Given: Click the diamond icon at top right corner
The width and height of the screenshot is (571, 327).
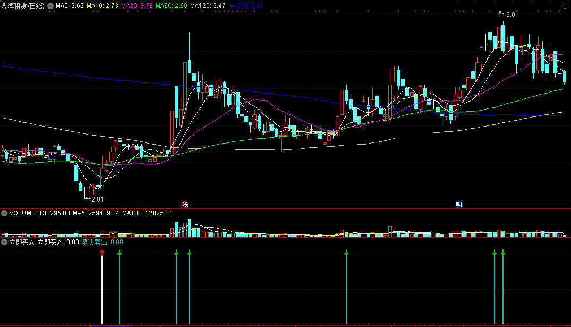Looking at the screenshot, I should (565, 6).
